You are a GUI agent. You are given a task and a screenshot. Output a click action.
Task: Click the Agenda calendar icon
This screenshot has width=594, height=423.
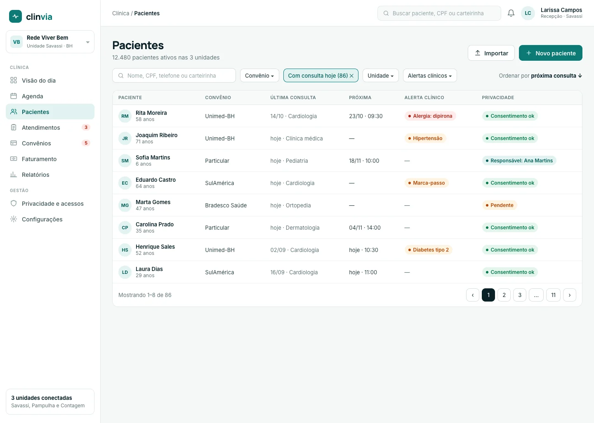coord(14,96)
